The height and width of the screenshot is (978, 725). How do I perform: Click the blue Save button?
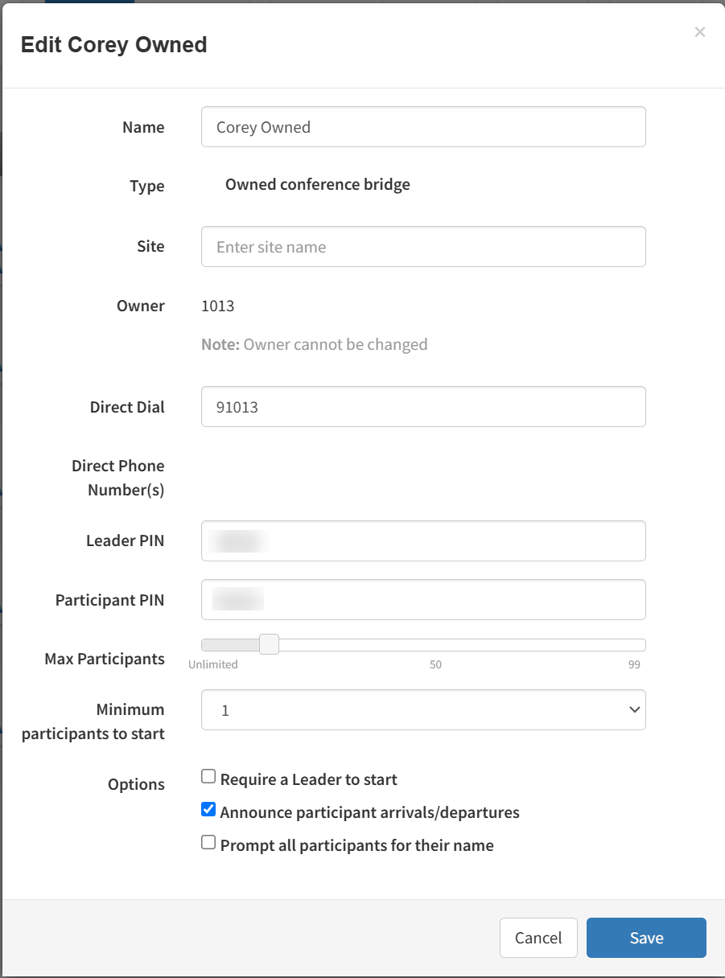[x=646, y=938]
